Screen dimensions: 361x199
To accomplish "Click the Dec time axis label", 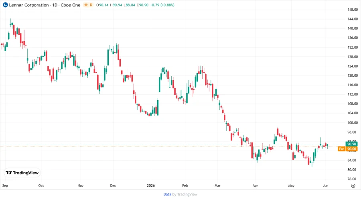I will (x=113, y=185).
